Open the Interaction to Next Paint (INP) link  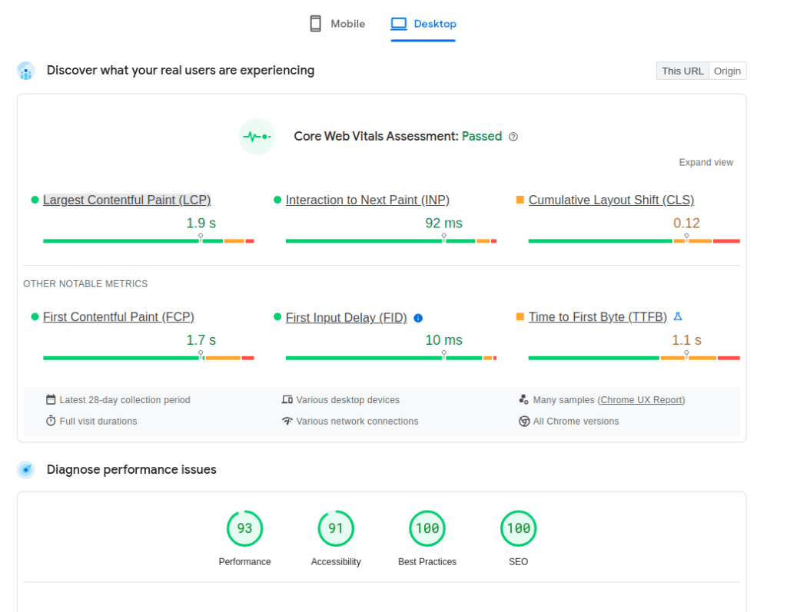pos(367,200)
